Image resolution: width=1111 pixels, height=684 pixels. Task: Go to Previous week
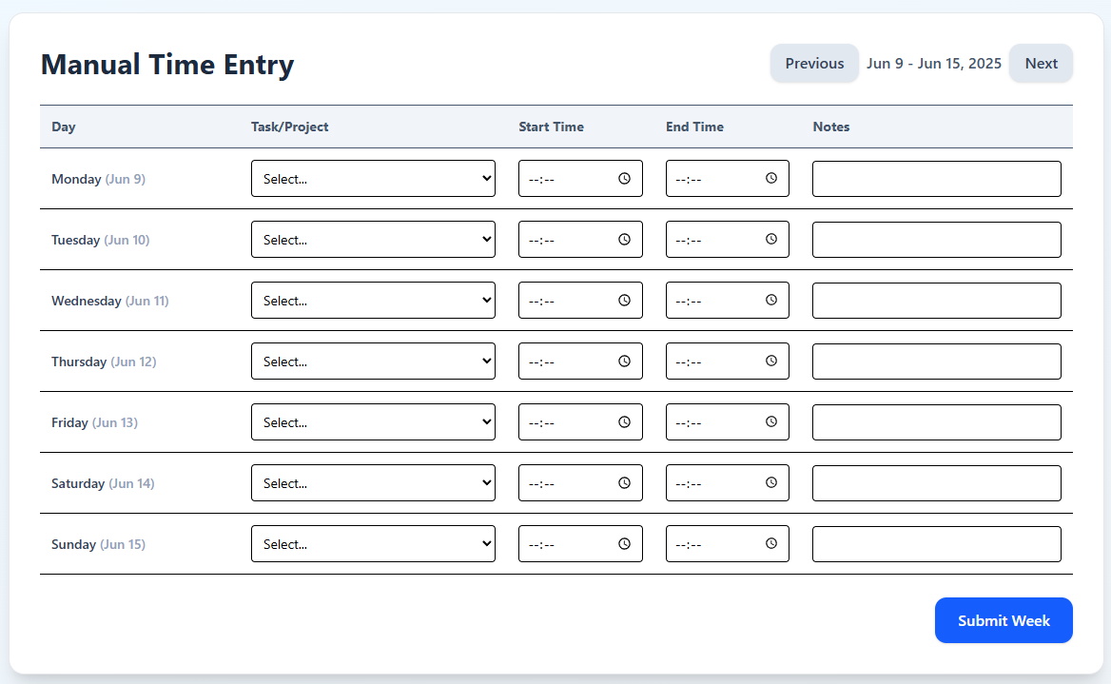click(x=814, y=63)
